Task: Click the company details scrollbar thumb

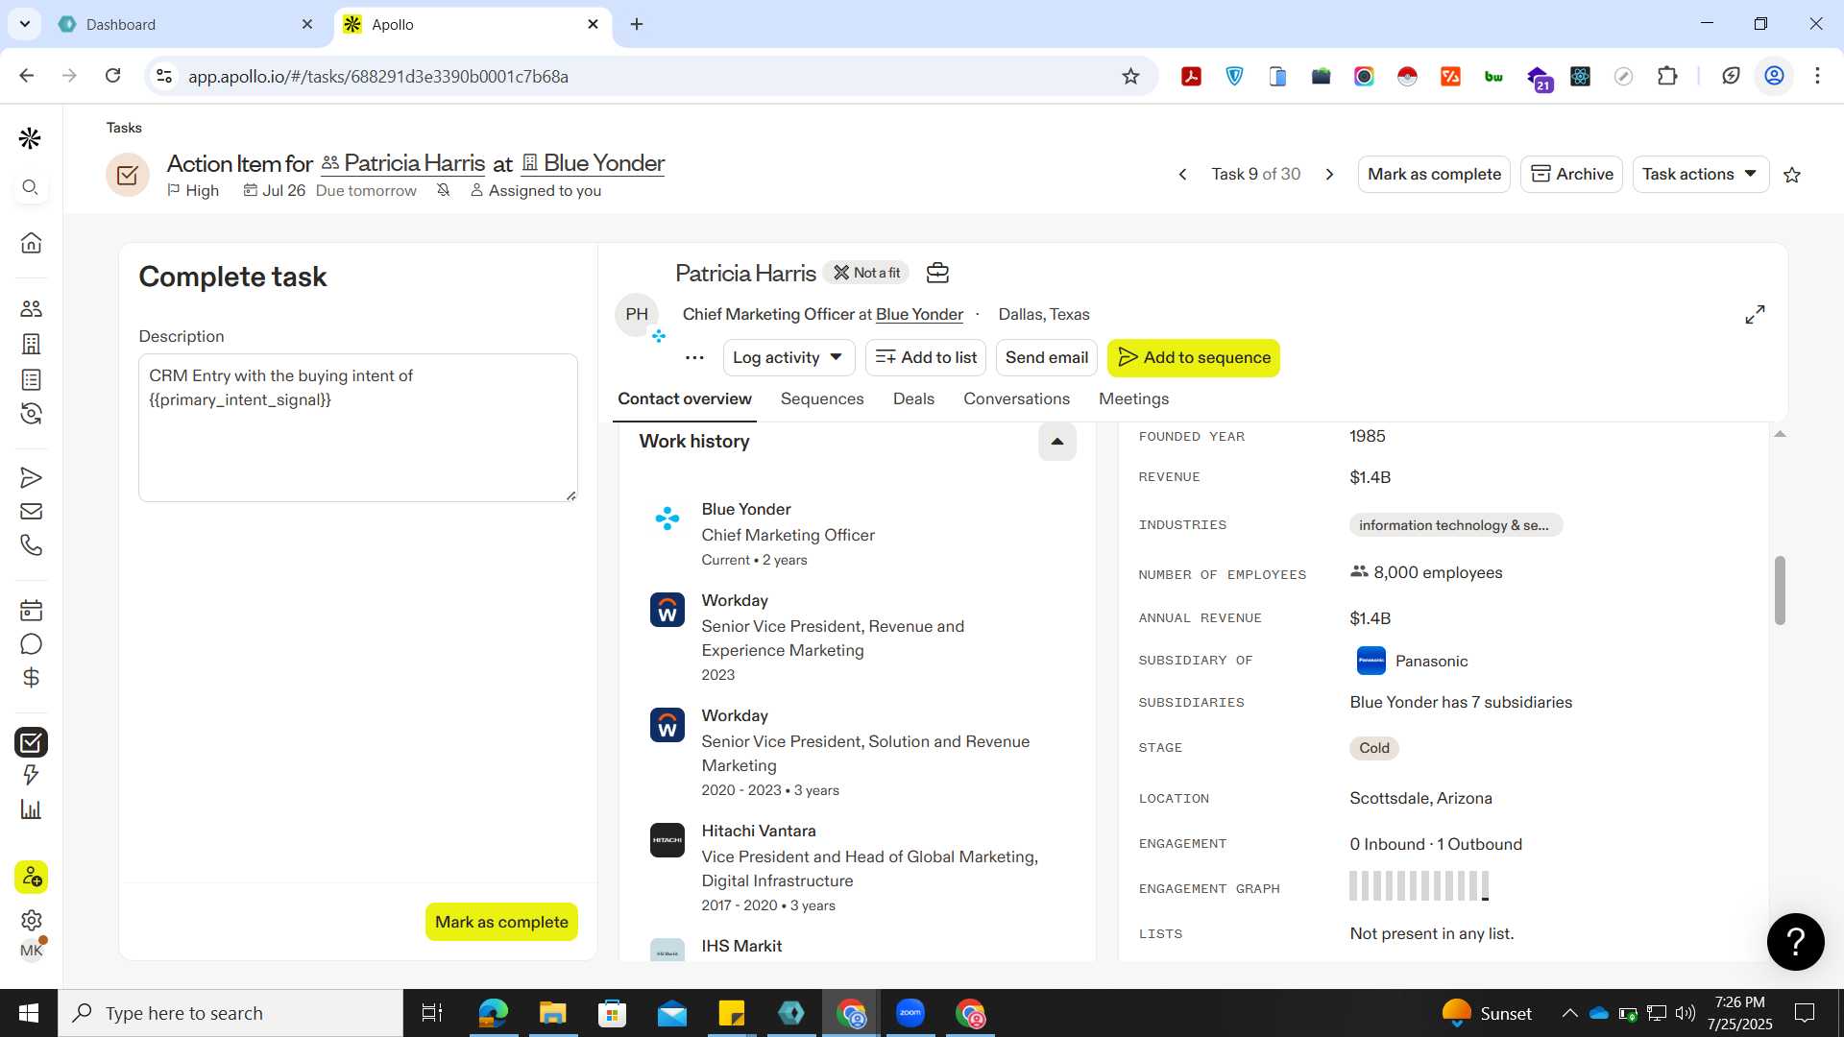Action: coord(1779,590)
